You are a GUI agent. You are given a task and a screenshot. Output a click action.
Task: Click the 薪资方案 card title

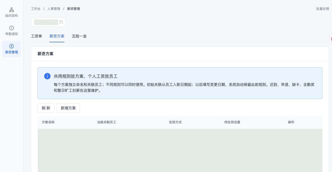point(45,54)
